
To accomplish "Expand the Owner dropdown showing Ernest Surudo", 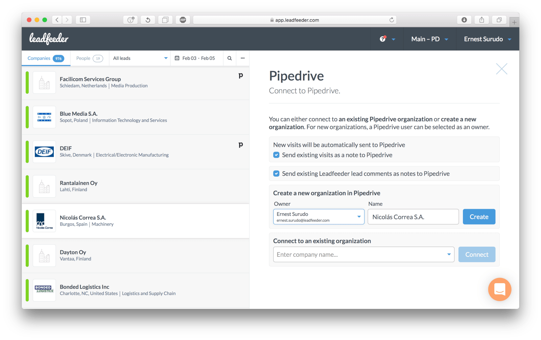I will tap(359, 217).
